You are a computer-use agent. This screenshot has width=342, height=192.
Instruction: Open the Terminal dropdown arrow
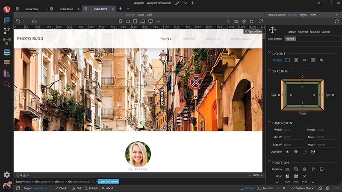278,188
